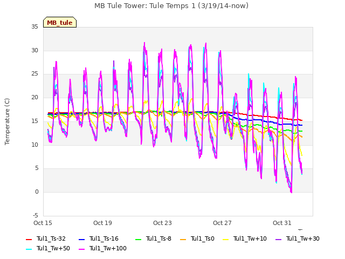
Task: Click the chart title text
Action: (x=171, y=6)
